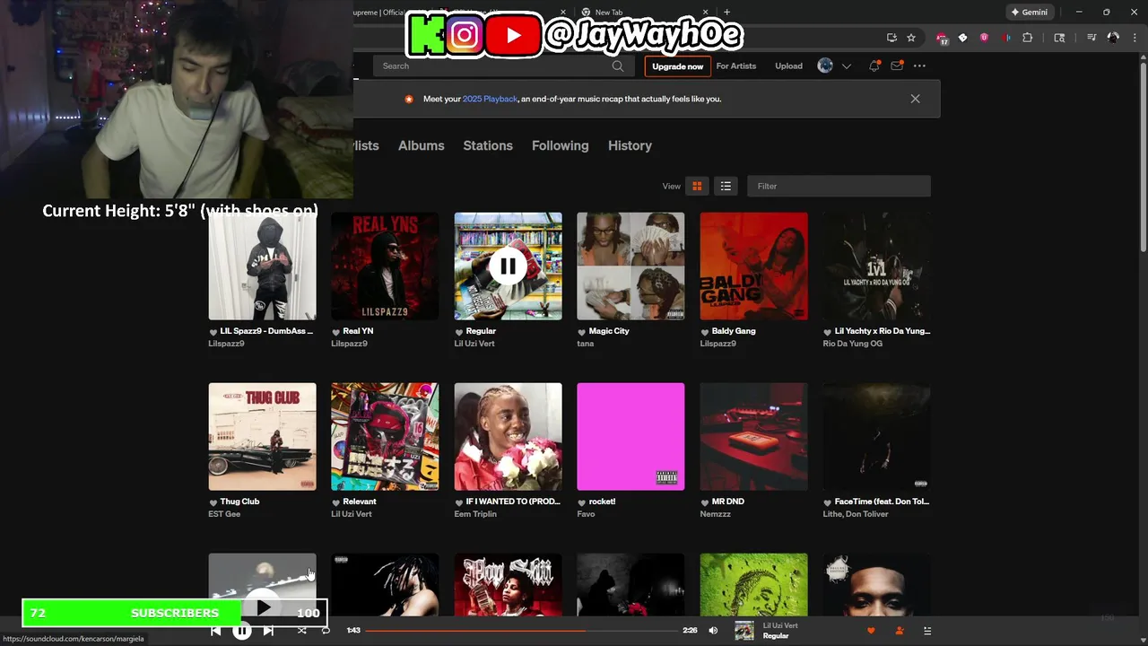
Task: Toggle like heart on Thug Club
Action: coord(213,502)
